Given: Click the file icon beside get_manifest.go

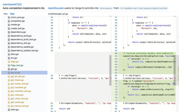Looking at the screenshot, I should click(9, 88).
